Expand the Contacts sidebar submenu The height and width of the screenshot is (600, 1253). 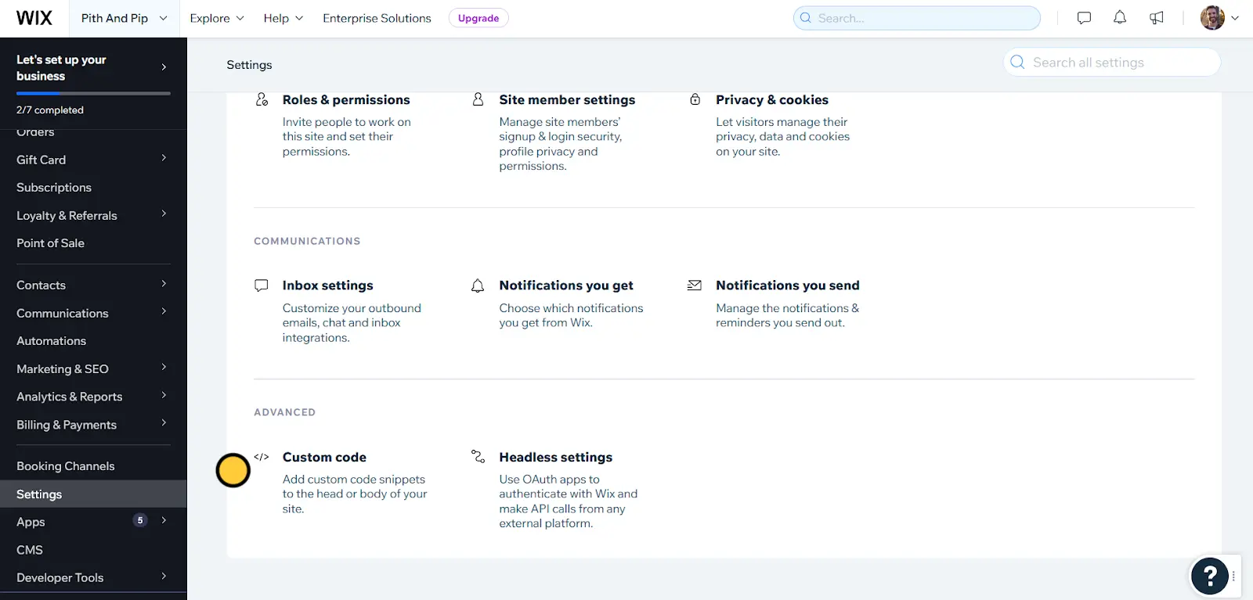(x=164, y=284)
